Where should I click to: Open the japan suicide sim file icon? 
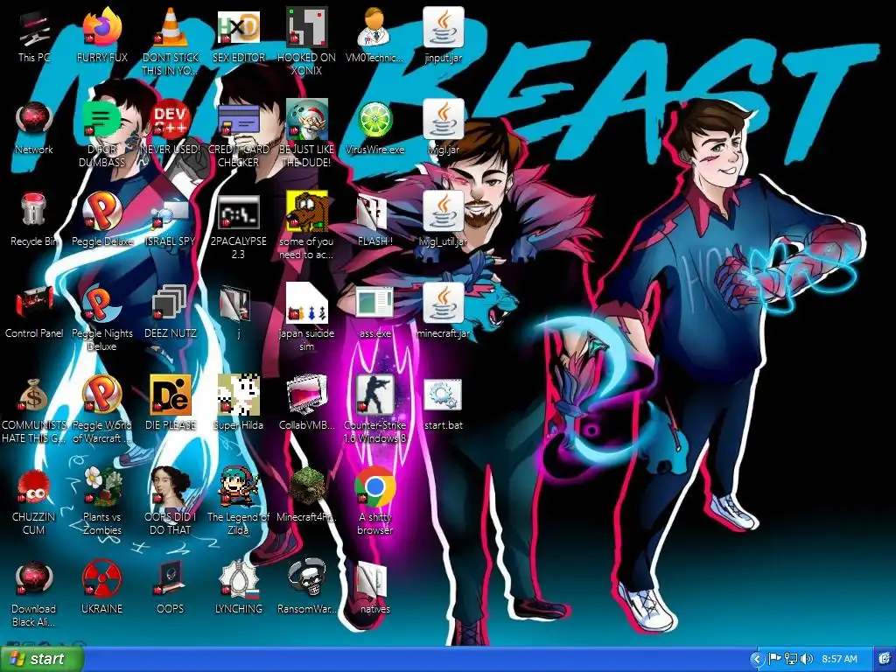307,303
